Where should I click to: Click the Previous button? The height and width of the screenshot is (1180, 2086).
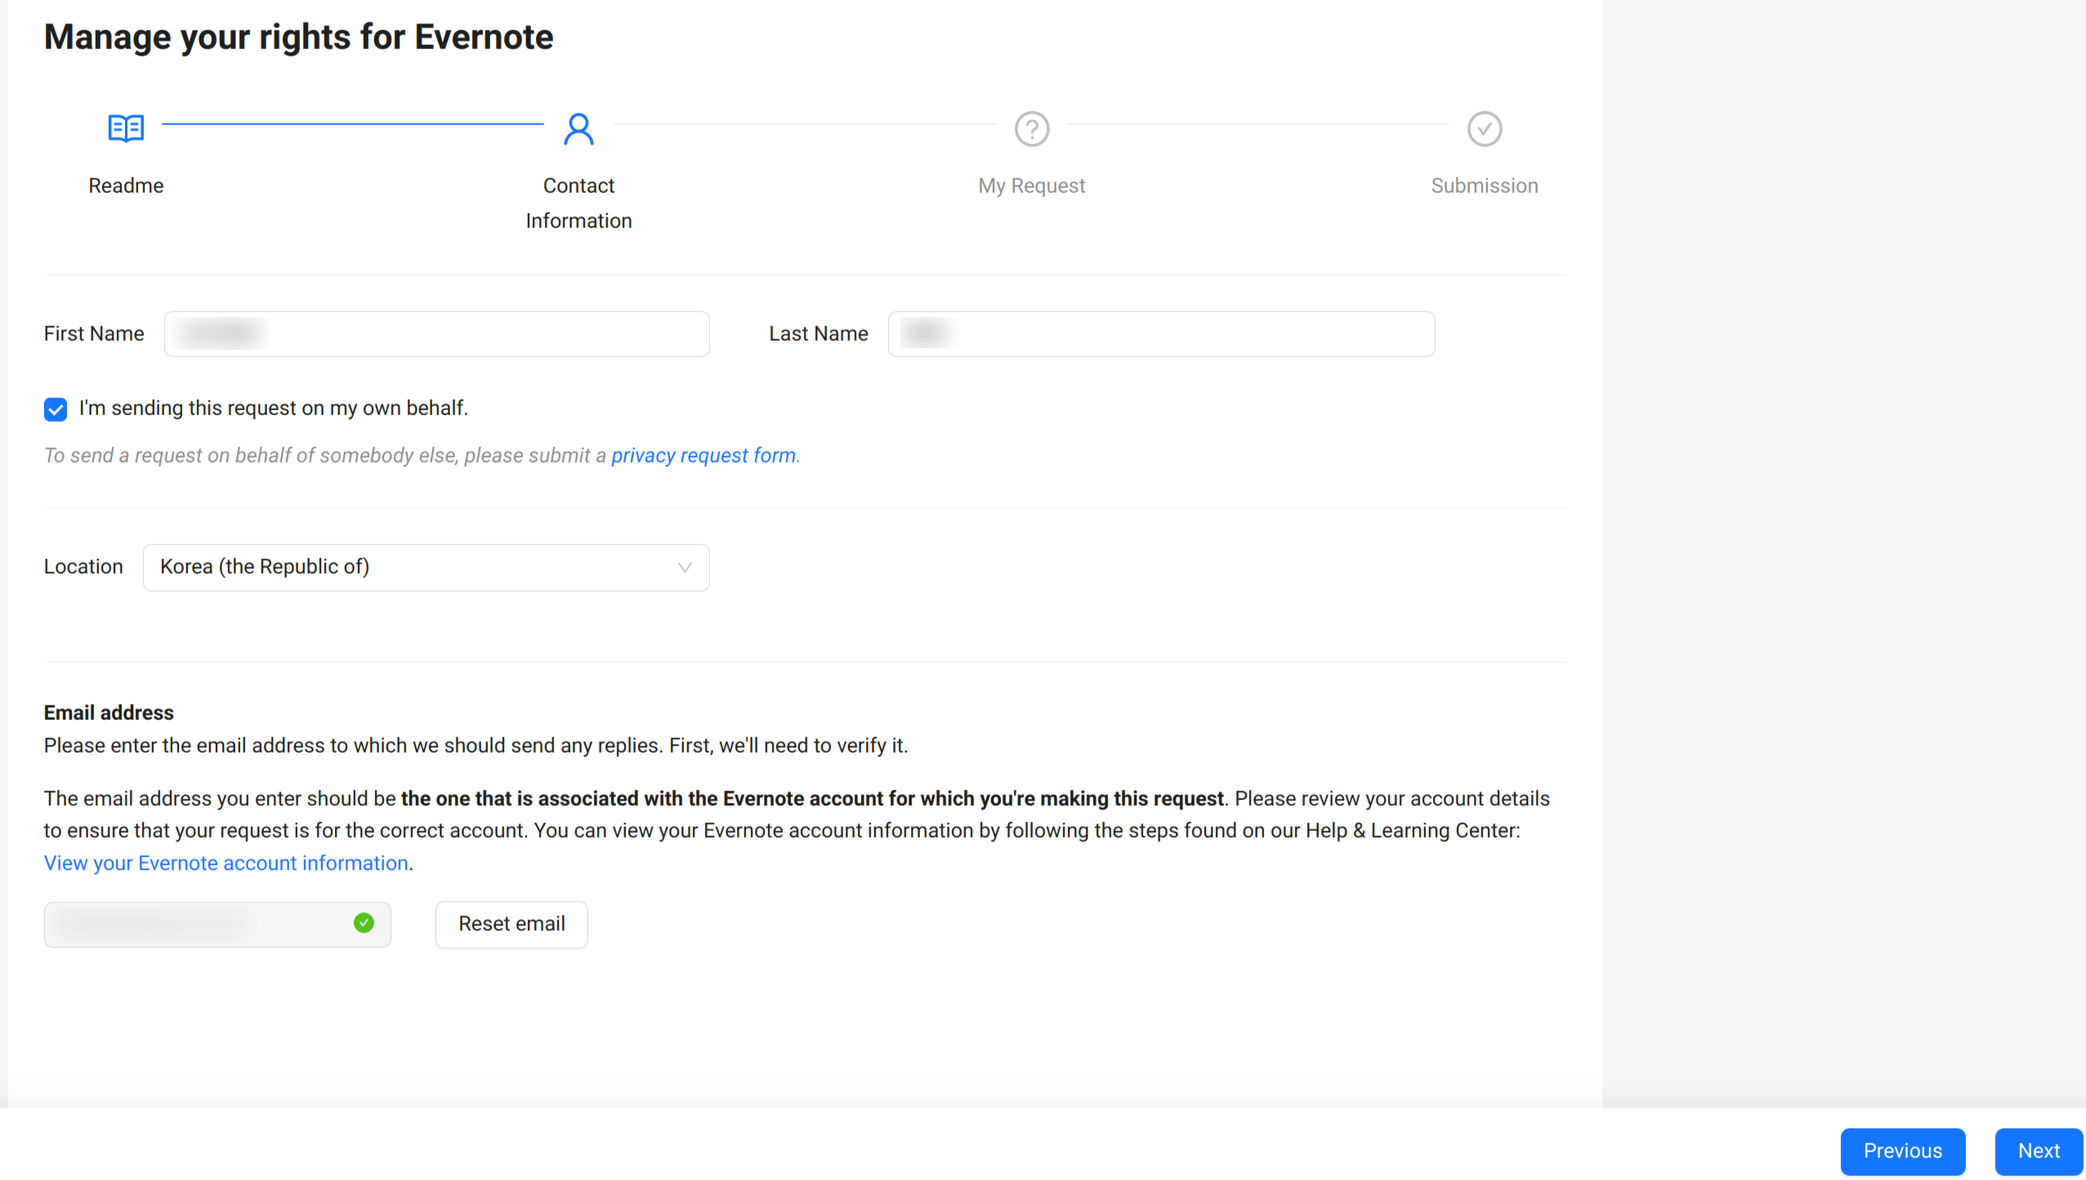1902,1151
